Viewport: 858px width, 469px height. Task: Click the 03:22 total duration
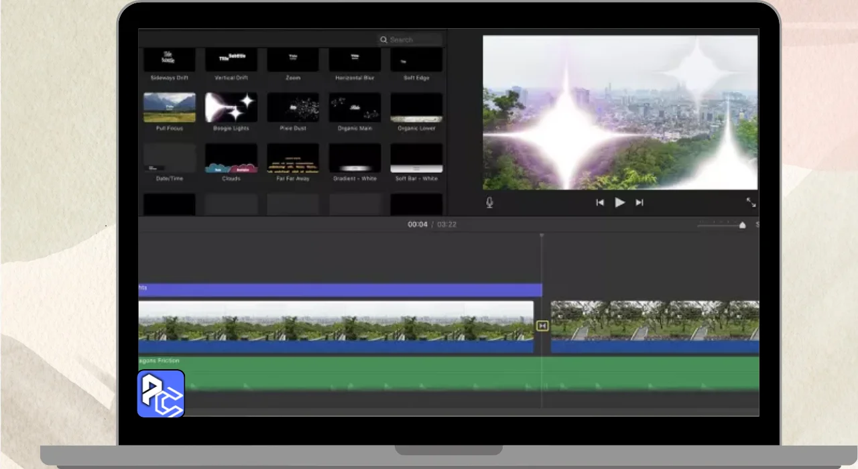tap(447, 224)
